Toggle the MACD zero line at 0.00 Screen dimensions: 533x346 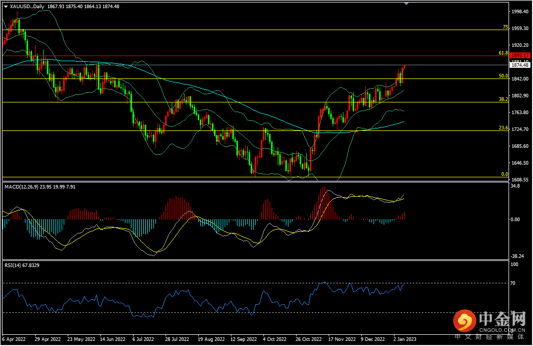255,219
